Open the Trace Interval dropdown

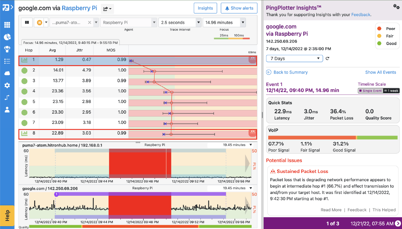pyautogui.click(x=180, y=22)
